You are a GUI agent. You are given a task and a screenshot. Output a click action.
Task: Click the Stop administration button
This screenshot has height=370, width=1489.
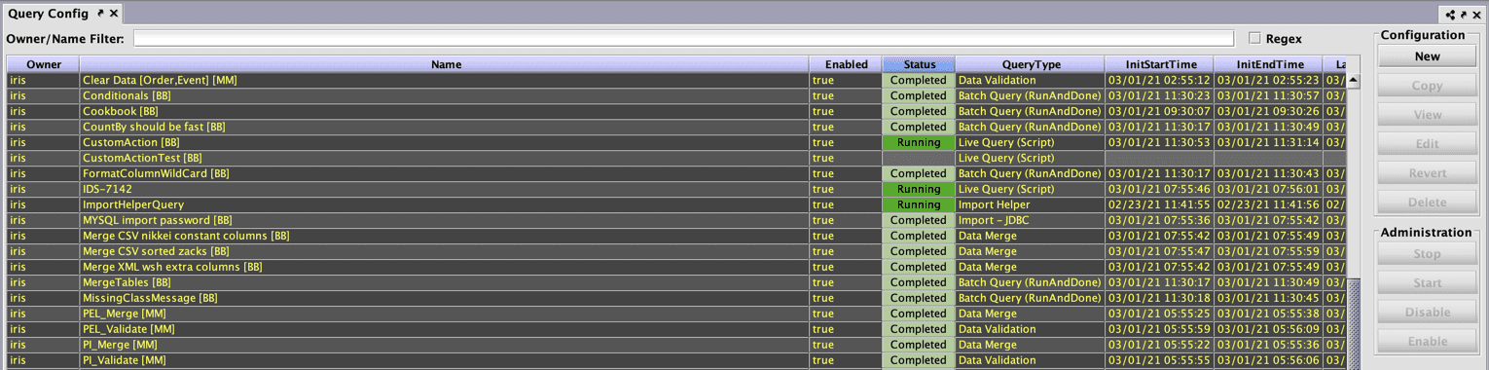coord(1427,254)
